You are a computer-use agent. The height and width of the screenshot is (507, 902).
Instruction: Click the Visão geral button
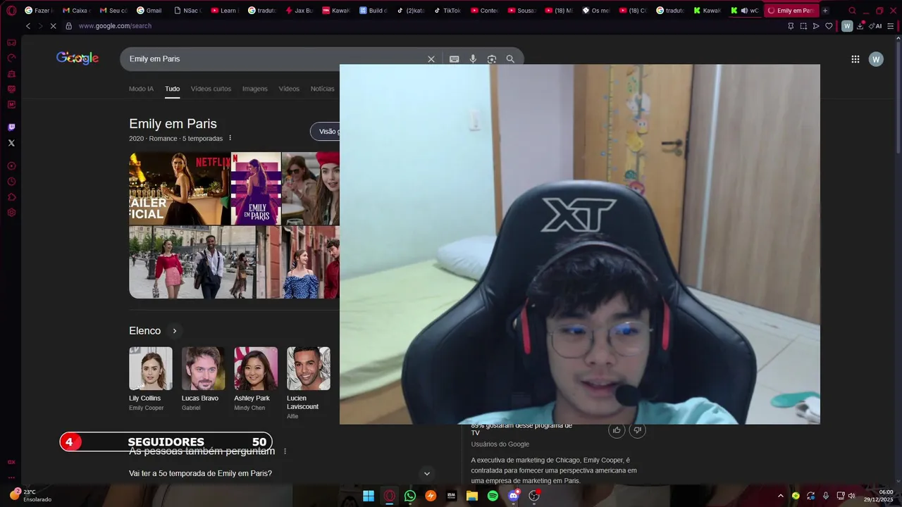pos(325,132)
